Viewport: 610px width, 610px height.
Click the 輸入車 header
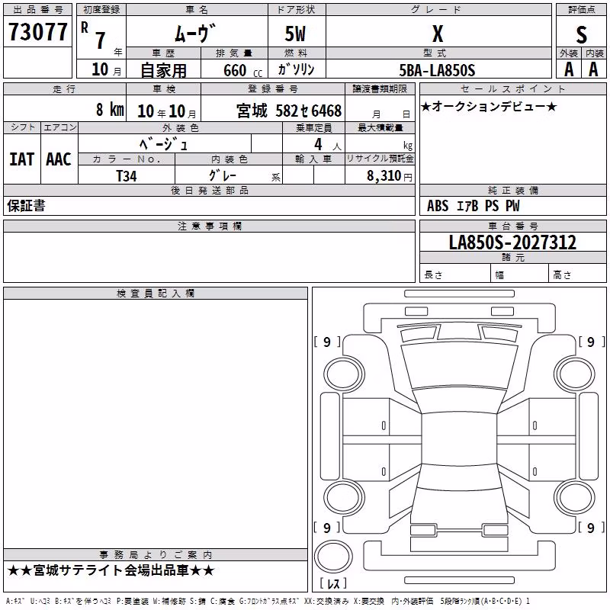[x=313, y=159]
